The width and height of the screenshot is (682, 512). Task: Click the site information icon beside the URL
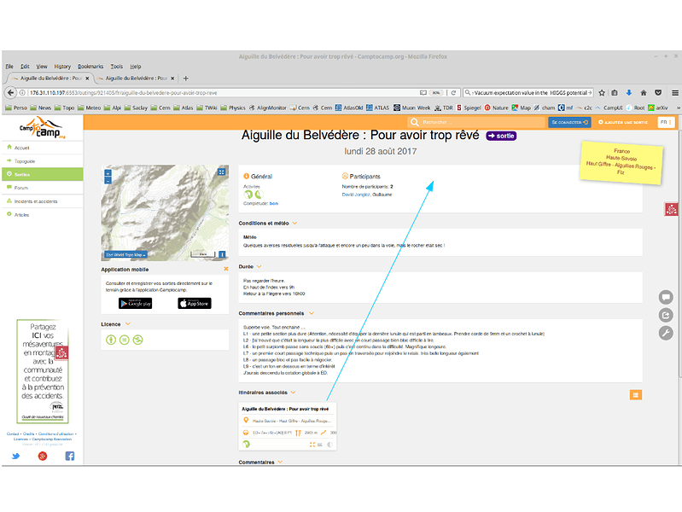(x=22, y=93)
